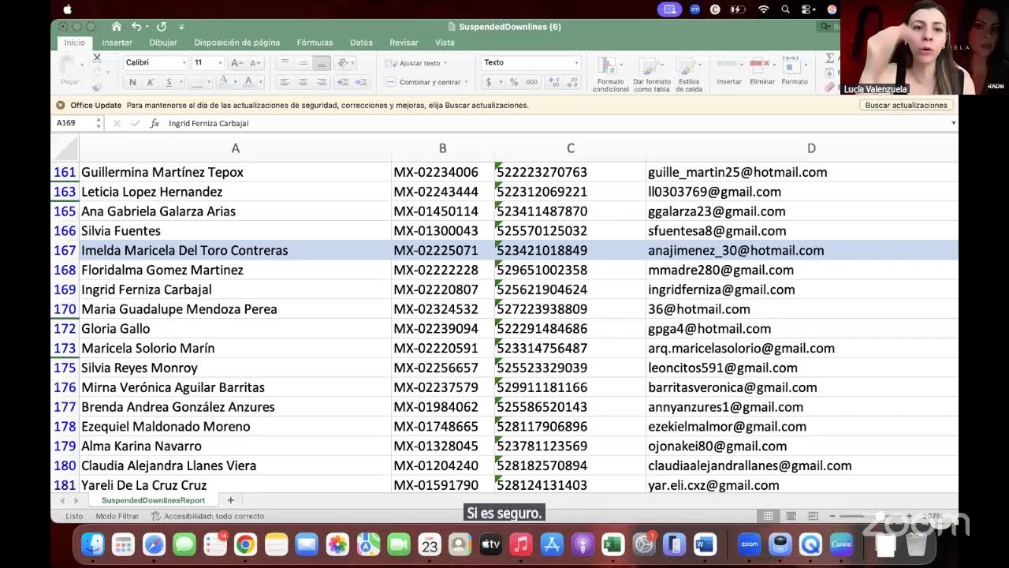Viewport: 1009px width, 568px height.
Task: Toggle Ajustar texto wrap
Action: pyautogui.click(x=415, y=63)
